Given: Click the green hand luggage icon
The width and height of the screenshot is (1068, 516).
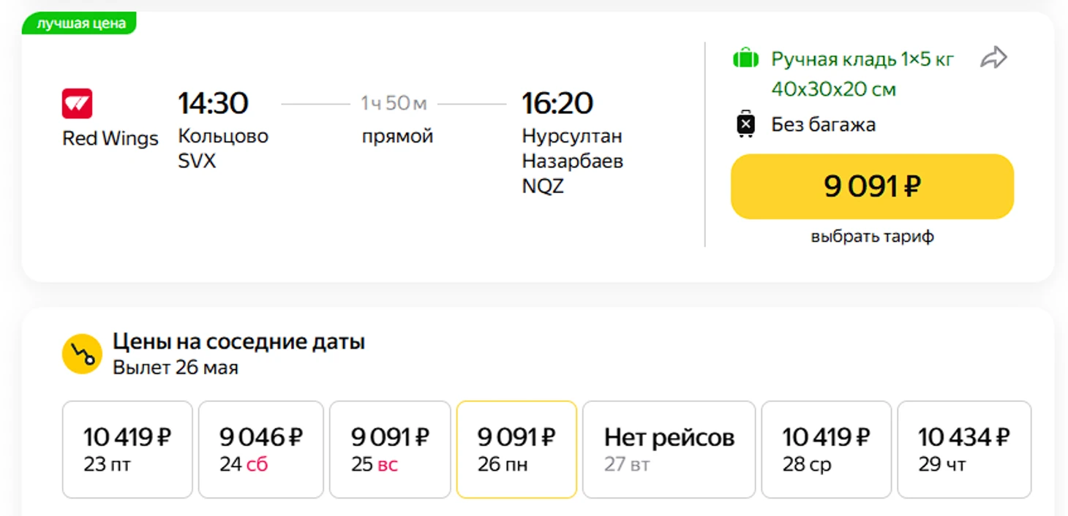Looking at the screenshot, I should (x=745, y=58).
